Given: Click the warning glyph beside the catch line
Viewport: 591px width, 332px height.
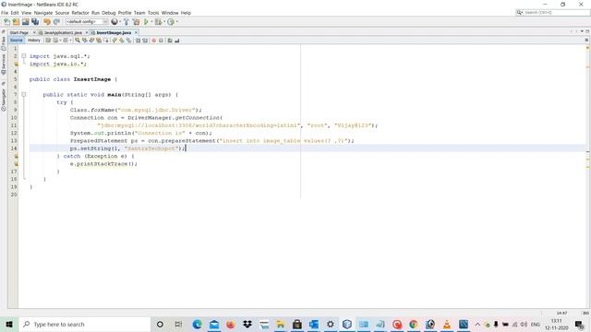Looking at the screenshot, I should coord(17,156).
